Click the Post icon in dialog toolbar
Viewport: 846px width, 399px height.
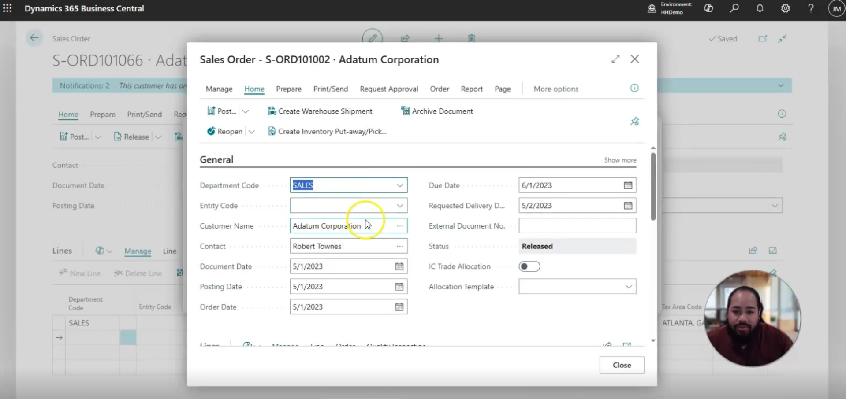212,111
